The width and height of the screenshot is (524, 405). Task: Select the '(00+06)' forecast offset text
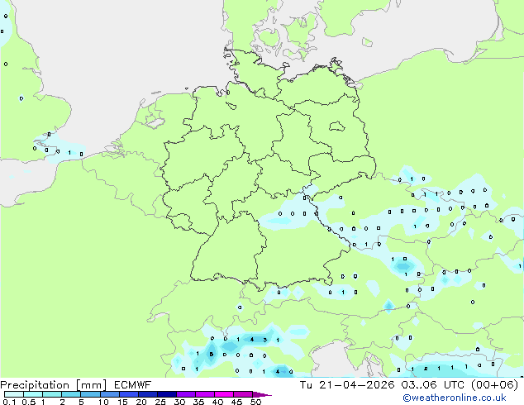[x=494, y=385]
